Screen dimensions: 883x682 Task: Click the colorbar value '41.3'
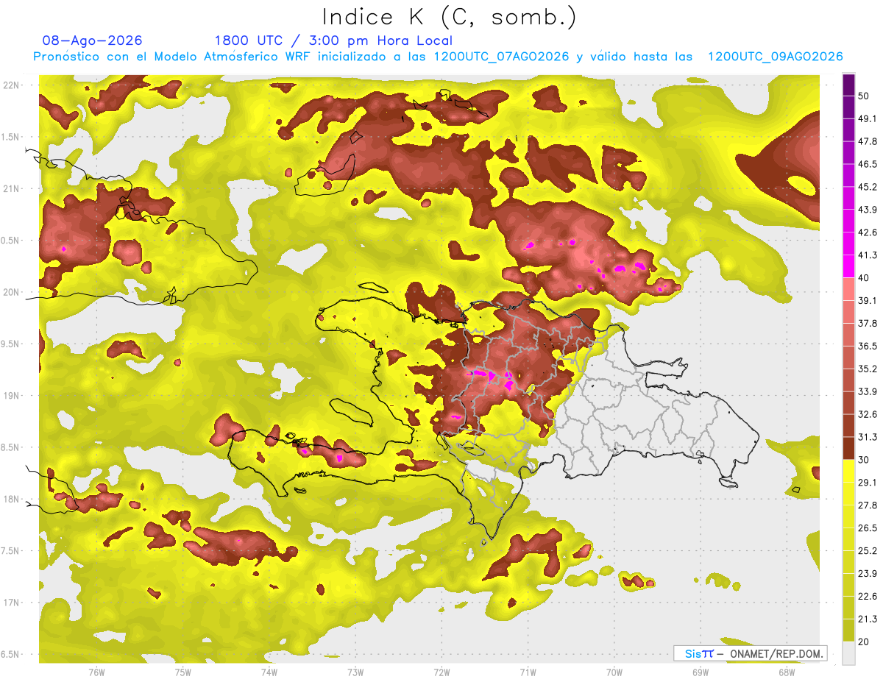coord(868,255)
